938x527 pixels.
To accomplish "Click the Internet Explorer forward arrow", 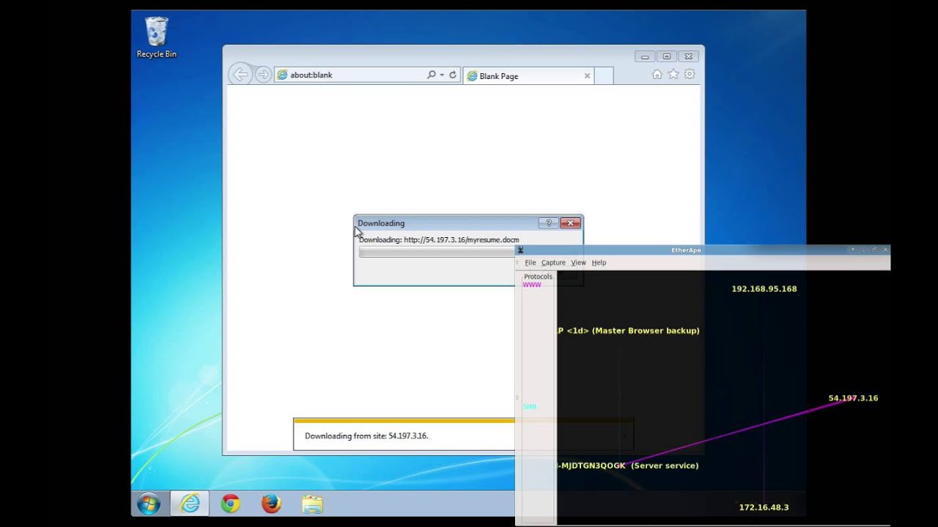I will (x=262, y=75).
